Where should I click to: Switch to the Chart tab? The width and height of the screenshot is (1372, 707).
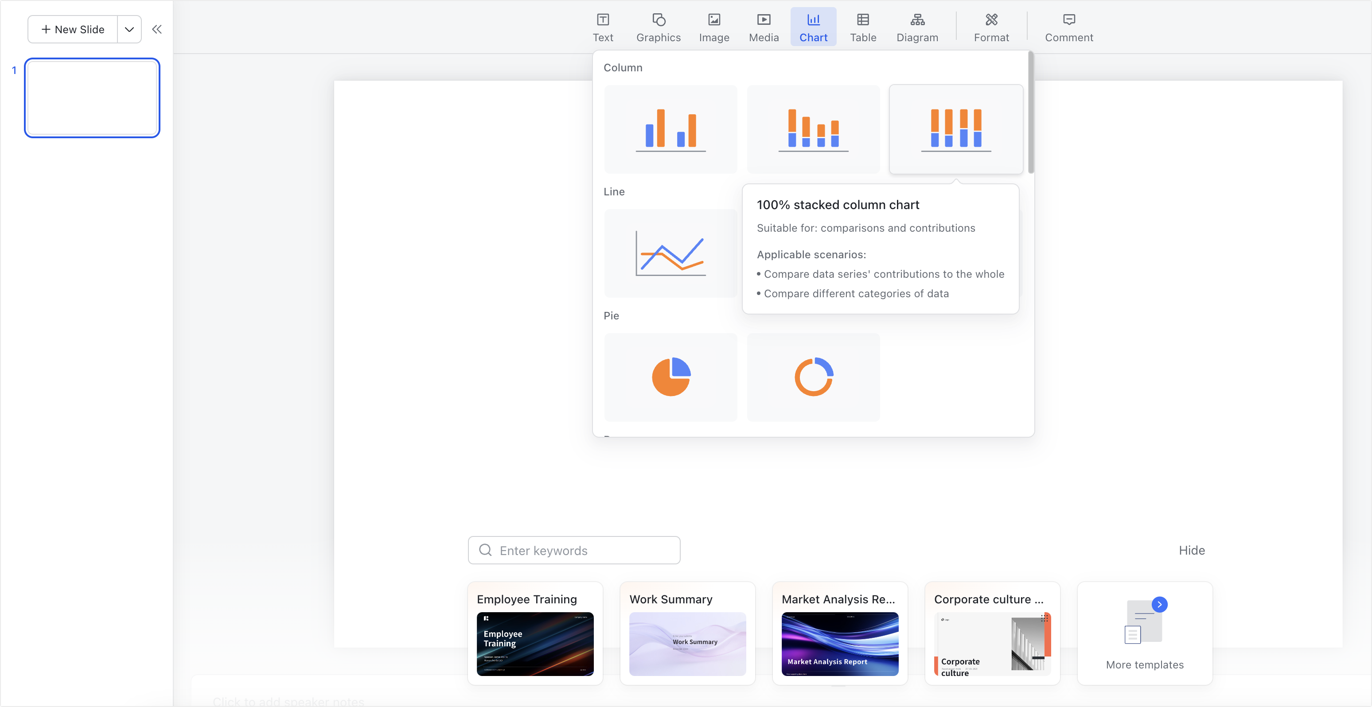click(x=813, y=27)
